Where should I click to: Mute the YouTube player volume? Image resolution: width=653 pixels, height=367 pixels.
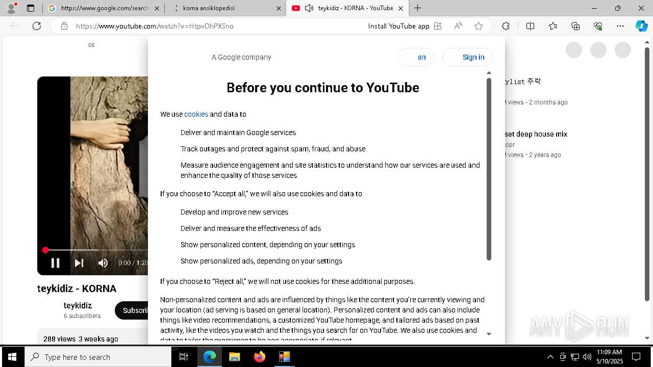pyautogui.click(x=103, y=263)
